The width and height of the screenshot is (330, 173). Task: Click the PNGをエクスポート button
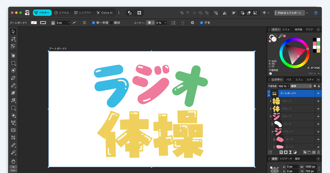coord(290,13)
